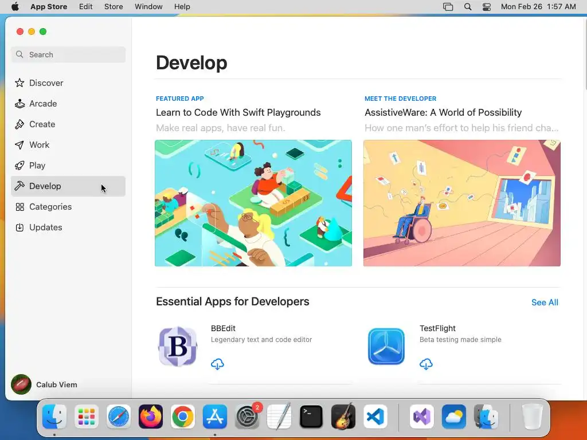Viewport: 587px width, 440px height.
Task: Launch Google Chrome from the Dock
Action: click(x=183, y=417)
